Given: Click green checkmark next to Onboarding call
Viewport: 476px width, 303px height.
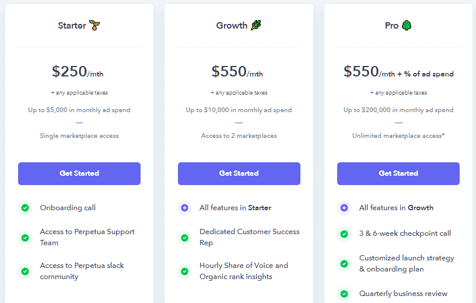Looking at the screenshot, I should 25,208.
